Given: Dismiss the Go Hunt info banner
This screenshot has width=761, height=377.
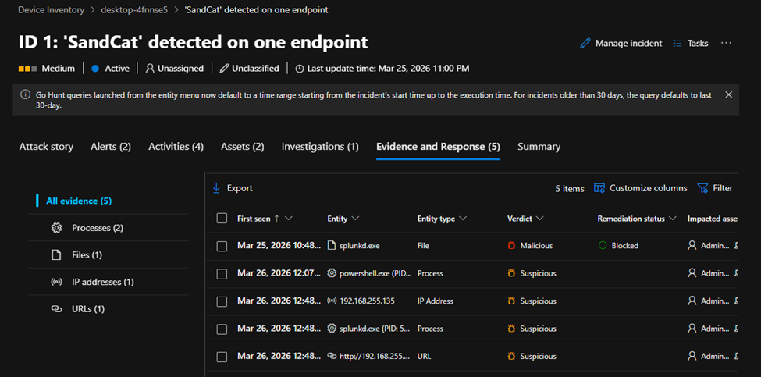Looking at the screenshot, I should point(729,94).
